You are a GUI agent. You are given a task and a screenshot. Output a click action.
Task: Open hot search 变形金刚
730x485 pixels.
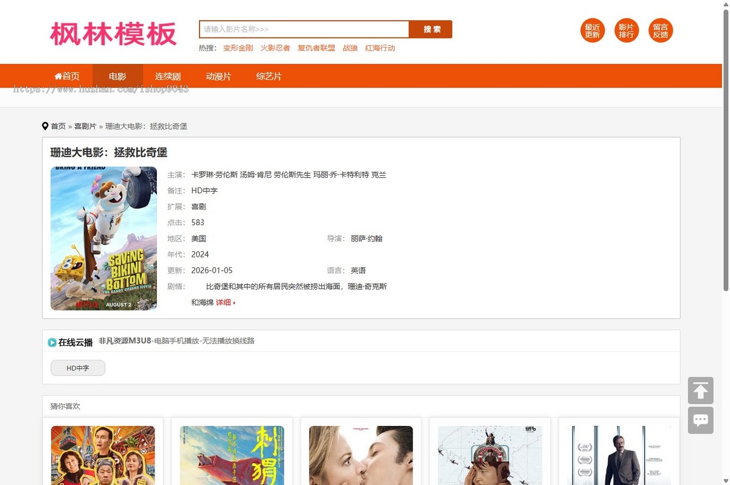point(238,48)
